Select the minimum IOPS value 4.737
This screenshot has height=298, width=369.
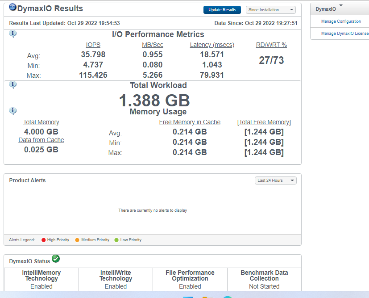pos(93,64)
